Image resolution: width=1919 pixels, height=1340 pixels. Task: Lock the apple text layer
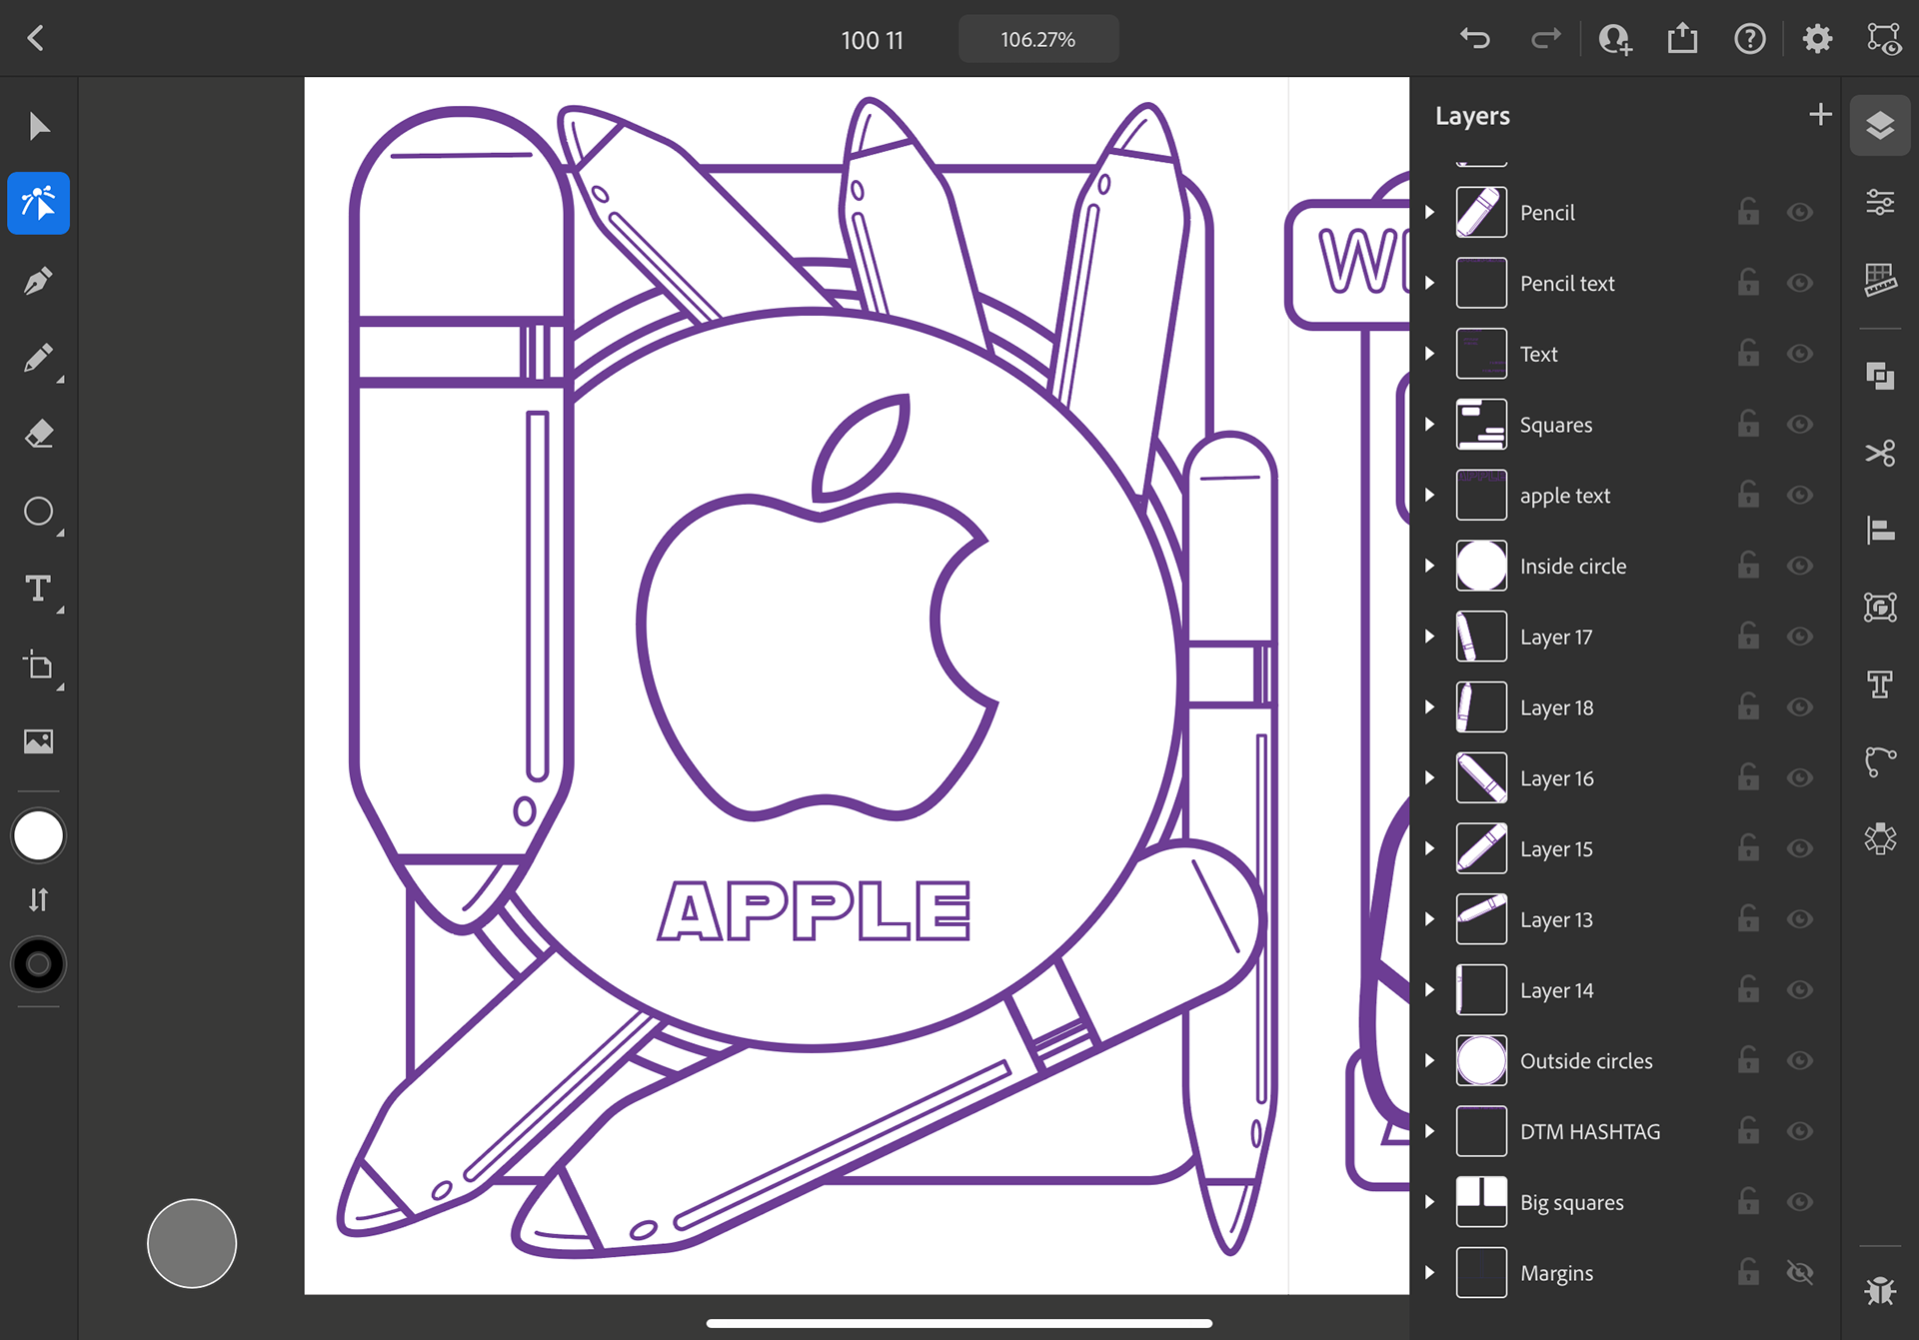1748,495
